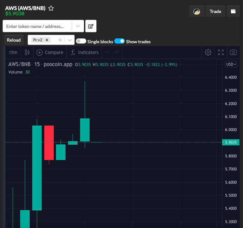
Task: Click the AWS/BNB chart symbol title
Action: [x=19, y=64]
